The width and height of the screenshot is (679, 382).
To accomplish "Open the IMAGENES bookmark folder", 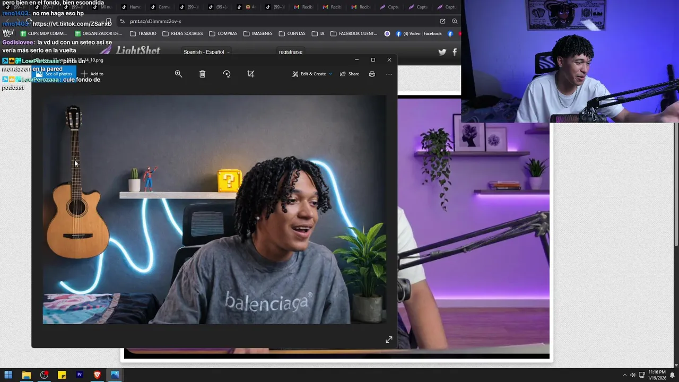I will pos(258,33).
